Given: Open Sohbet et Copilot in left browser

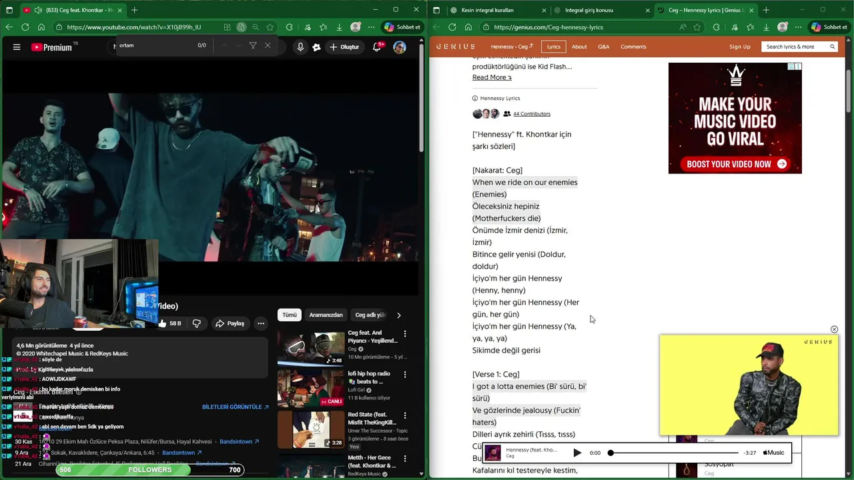Looking at the screenshot, I should [402, 27].
